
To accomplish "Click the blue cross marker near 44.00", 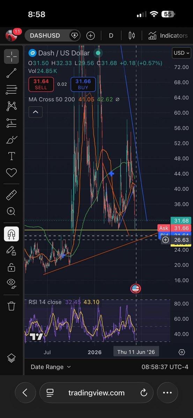I will [112, 173].
